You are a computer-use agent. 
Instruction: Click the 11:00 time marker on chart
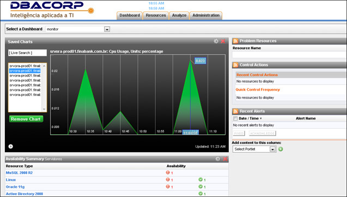point(178,132)
